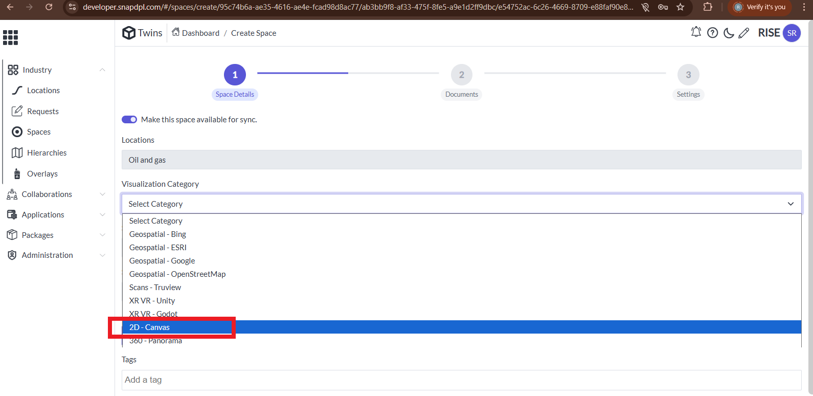The width and height of the screenshot is (813, 396).
Task: Expand the Administration section chevron
Action: tap(102, 255)
